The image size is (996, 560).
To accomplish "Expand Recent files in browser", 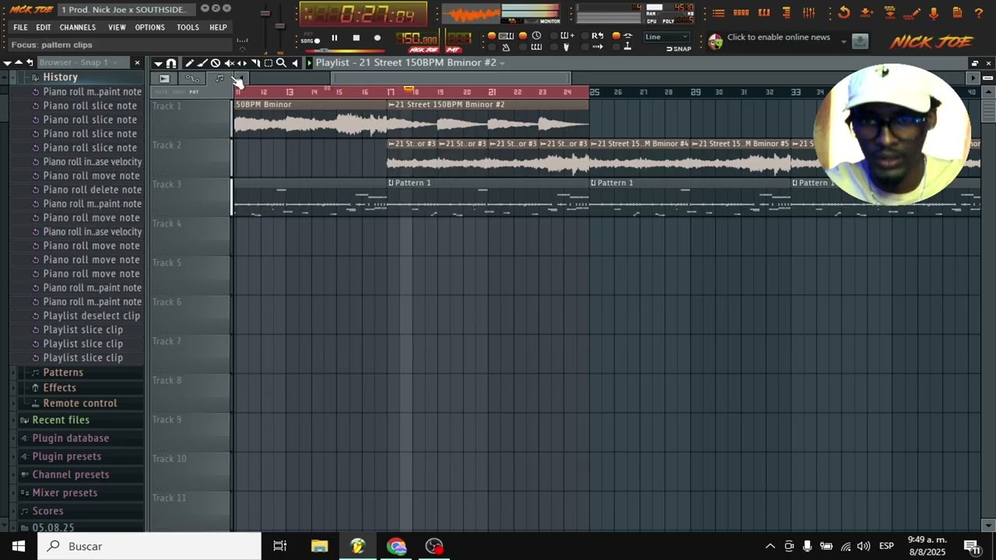I will [x=61, y=420].
